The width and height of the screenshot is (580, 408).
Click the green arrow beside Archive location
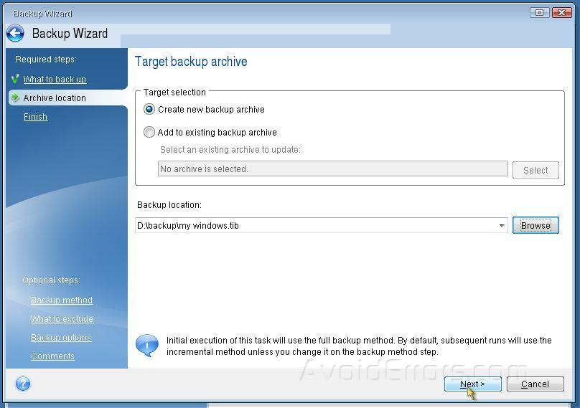point(15,98)
